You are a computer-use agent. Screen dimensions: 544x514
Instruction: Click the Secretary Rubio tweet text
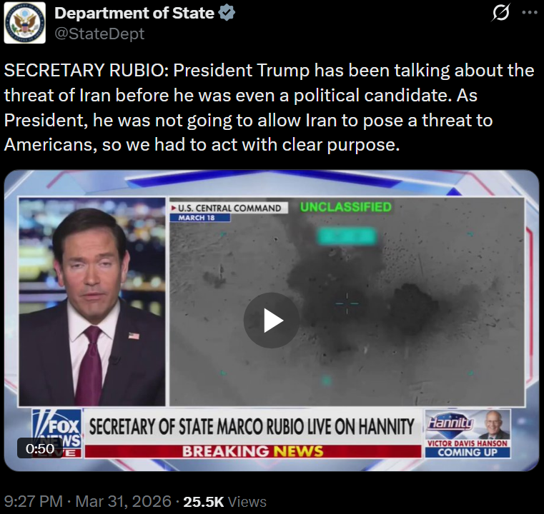click(x=269, y=107)
